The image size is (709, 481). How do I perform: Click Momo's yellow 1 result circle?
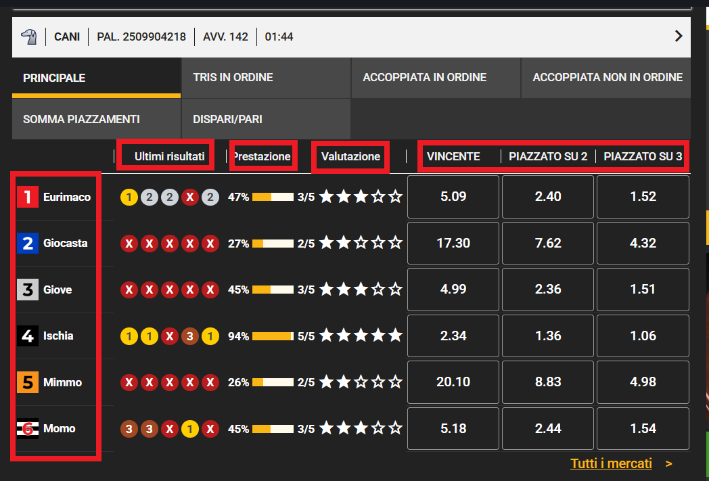point(190,429)
